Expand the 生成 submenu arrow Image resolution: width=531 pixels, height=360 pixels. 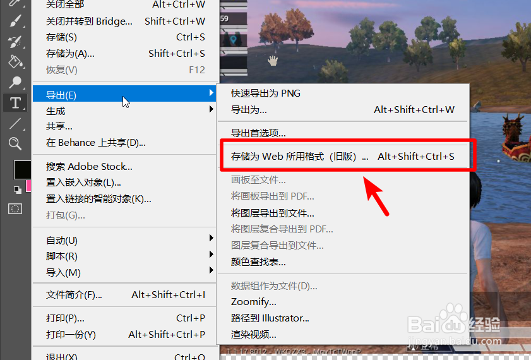click(x=212, y=109)
